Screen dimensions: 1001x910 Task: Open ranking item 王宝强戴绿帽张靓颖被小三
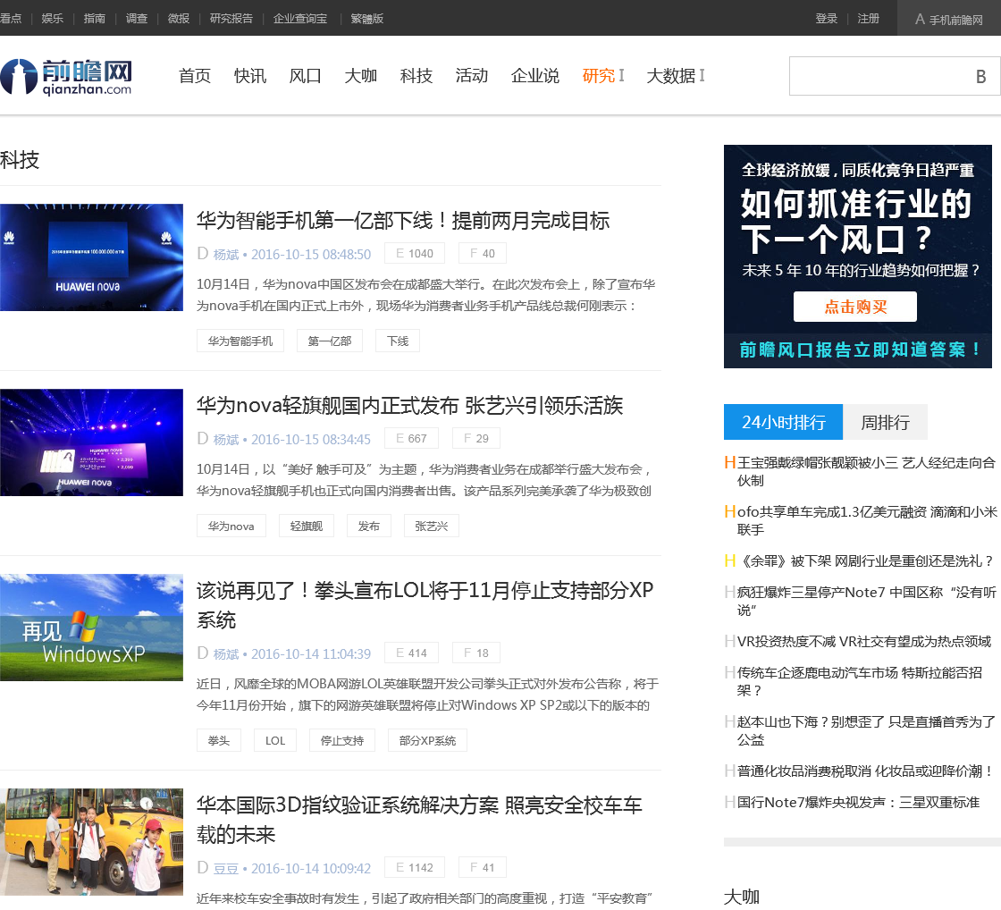pos(866,472)
